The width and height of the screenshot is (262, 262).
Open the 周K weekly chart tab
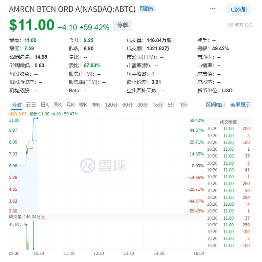tap(58, 105)
